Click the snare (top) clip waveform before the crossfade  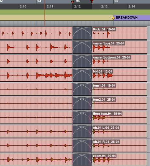coord(36,47)
